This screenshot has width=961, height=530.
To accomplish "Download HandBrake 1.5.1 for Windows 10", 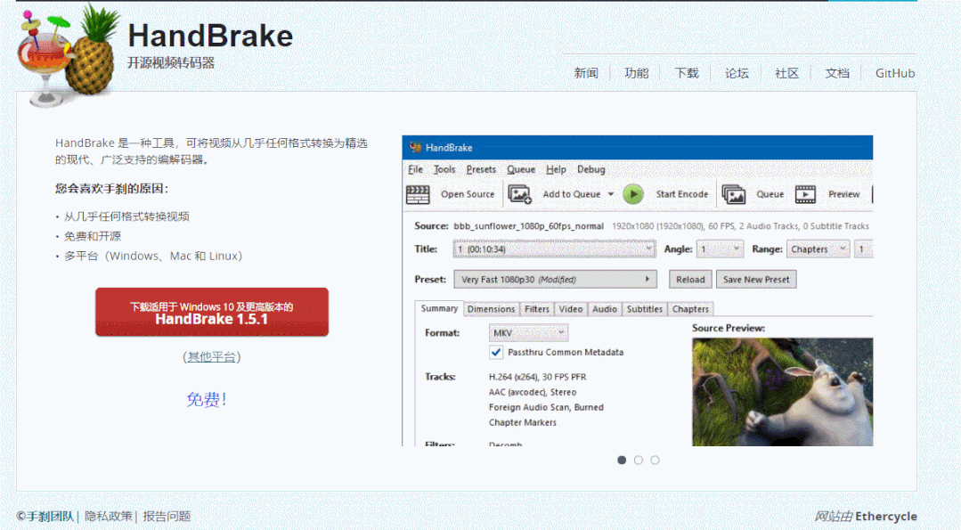I will point(211,312).
